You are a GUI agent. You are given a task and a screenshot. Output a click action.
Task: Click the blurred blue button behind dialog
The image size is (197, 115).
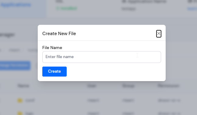[x=15, y=65]
